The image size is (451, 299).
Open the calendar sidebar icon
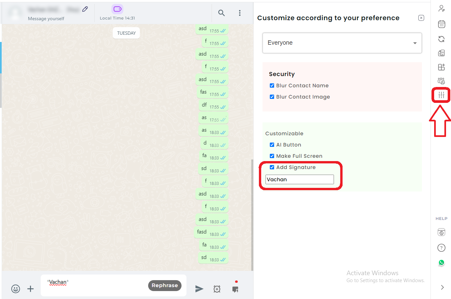441,24
